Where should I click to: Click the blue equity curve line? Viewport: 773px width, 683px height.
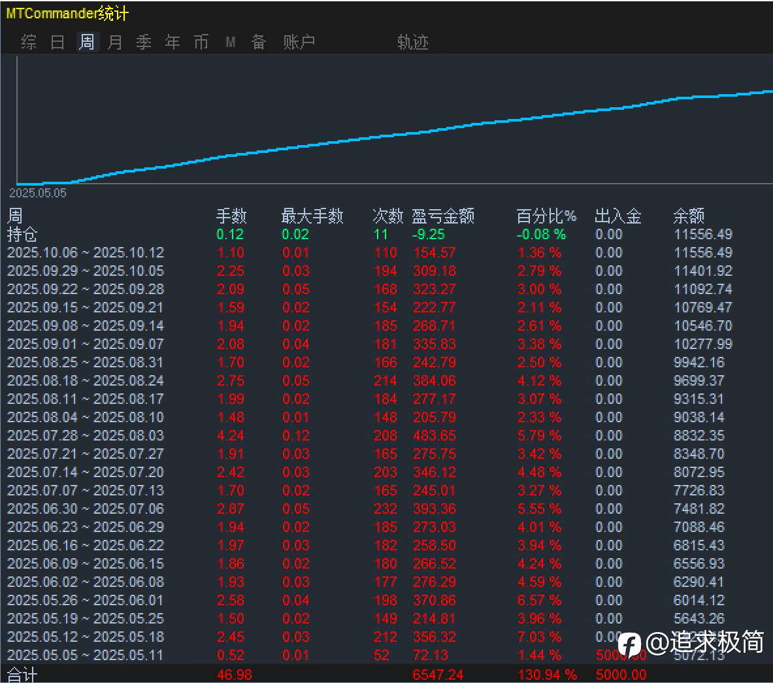[395, 135]
